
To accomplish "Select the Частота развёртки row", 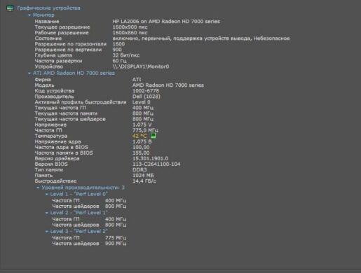I will (81, 61).
